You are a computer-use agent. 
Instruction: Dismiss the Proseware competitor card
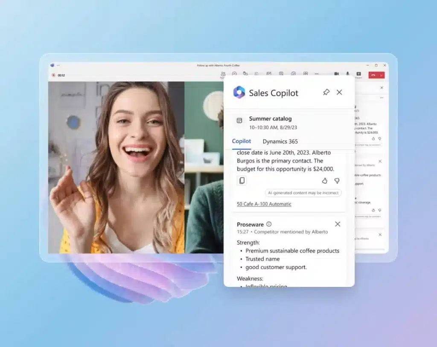tap(338, 224)
